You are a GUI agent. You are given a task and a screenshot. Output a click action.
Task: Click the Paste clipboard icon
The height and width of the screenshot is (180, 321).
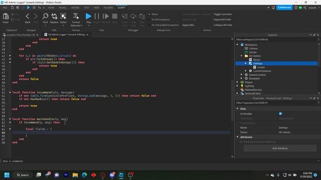tap(6, 16)
